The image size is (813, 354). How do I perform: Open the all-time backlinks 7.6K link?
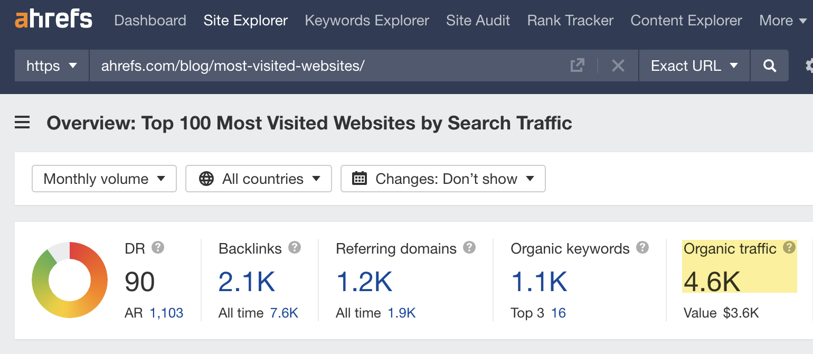tap(283, 313)
